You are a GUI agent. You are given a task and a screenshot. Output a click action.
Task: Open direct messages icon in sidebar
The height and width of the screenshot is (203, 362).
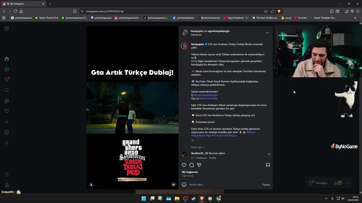7,80
